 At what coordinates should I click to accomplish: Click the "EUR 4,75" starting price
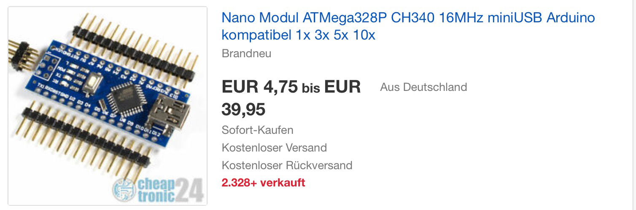coord(259,87)
